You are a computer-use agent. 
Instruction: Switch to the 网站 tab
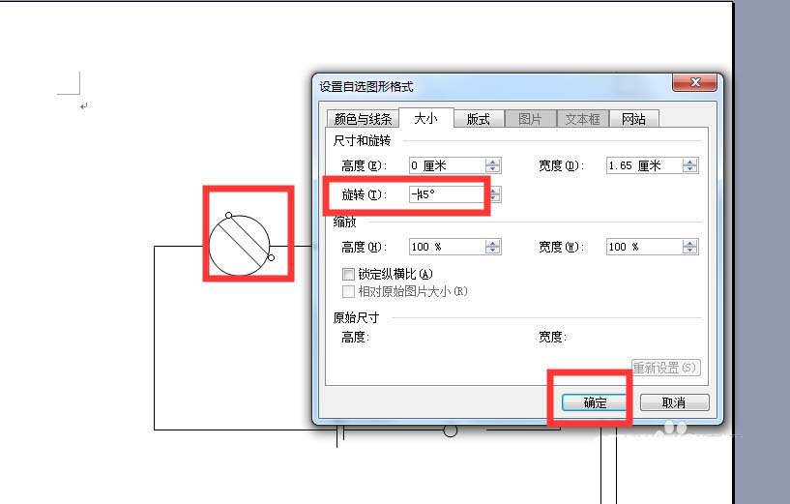click(633, 119)
